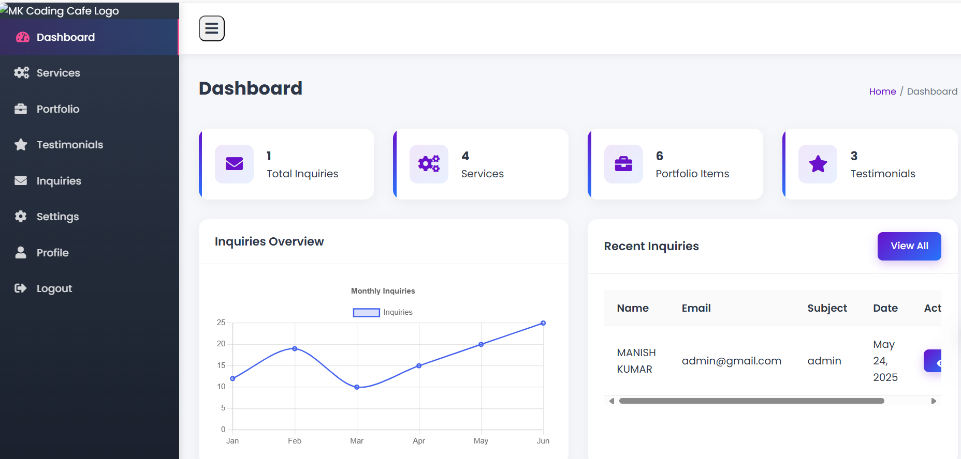Click the Dashboard breadcrumb text
961x459 pixels.
pyautogui.click(x=932, y=91)
